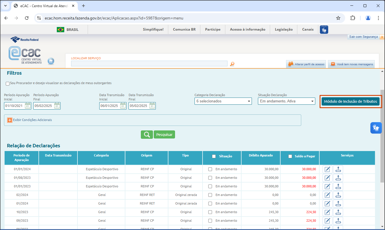Open Você tem novas mensagens
The height and width of the screenshot is (230, 385).
[351, 64]
